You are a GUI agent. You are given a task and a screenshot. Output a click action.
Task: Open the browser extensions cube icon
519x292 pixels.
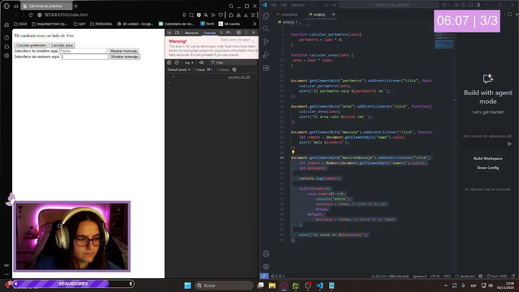[231, 15]
